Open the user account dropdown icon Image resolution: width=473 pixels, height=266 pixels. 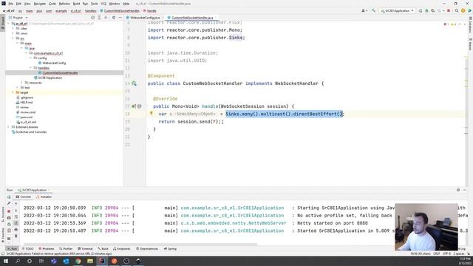point(364,10)
